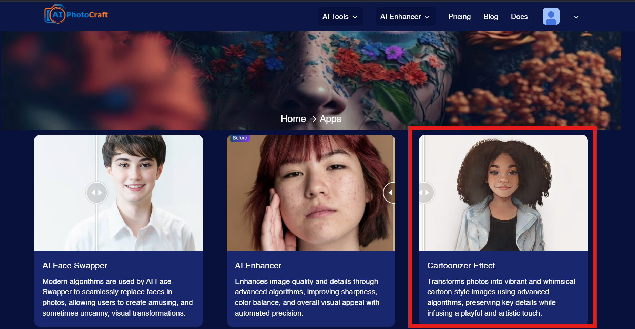
Task: Click the text starting 'Modern algorithms are used'
Action: [117, 297]
